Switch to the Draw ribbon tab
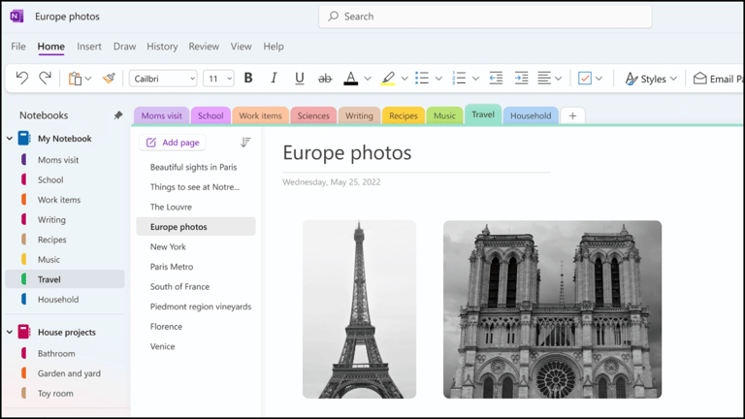This screenshot has height=419, width=745. pos(124,47)
